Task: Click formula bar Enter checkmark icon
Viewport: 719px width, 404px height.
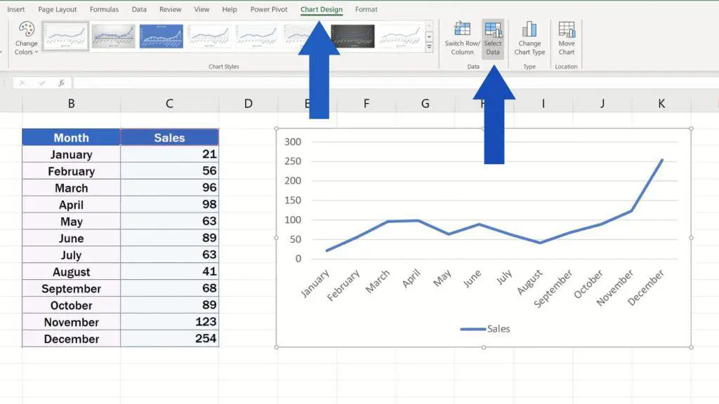Action: pos(41,83)
